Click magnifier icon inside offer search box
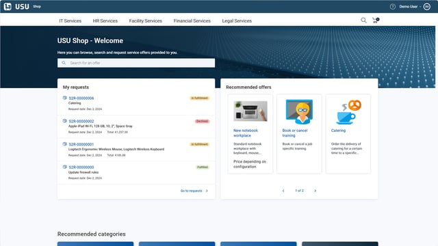Image resolution: width=438 pixels, height=246 pixels. [x=64, y=63]
